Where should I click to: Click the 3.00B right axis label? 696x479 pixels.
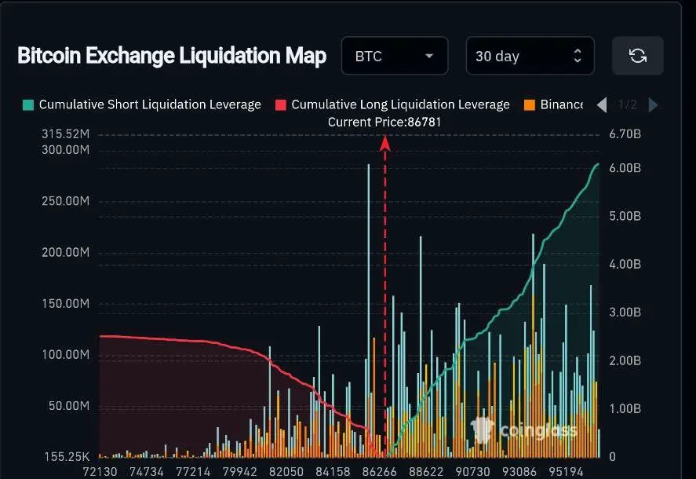click(625, 313)
